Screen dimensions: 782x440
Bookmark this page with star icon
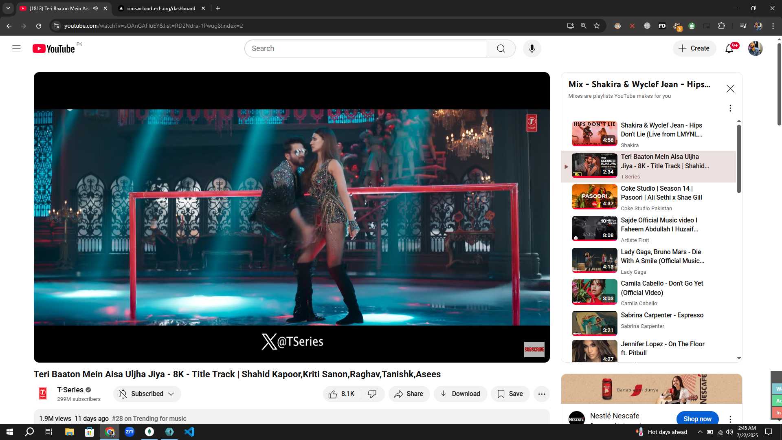pos(597,26)
